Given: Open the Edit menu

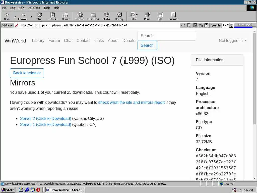Looking at the screenshot, I should coord(13,8).
